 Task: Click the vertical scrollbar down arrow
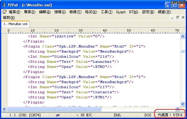click(x=182, y=104)
